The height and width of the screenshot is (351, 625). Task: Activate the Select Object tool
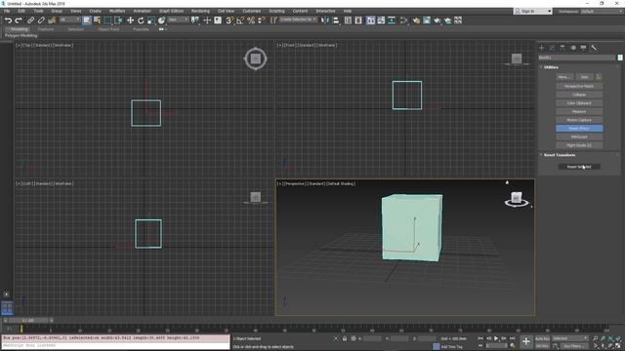click(x=87, y=20)
